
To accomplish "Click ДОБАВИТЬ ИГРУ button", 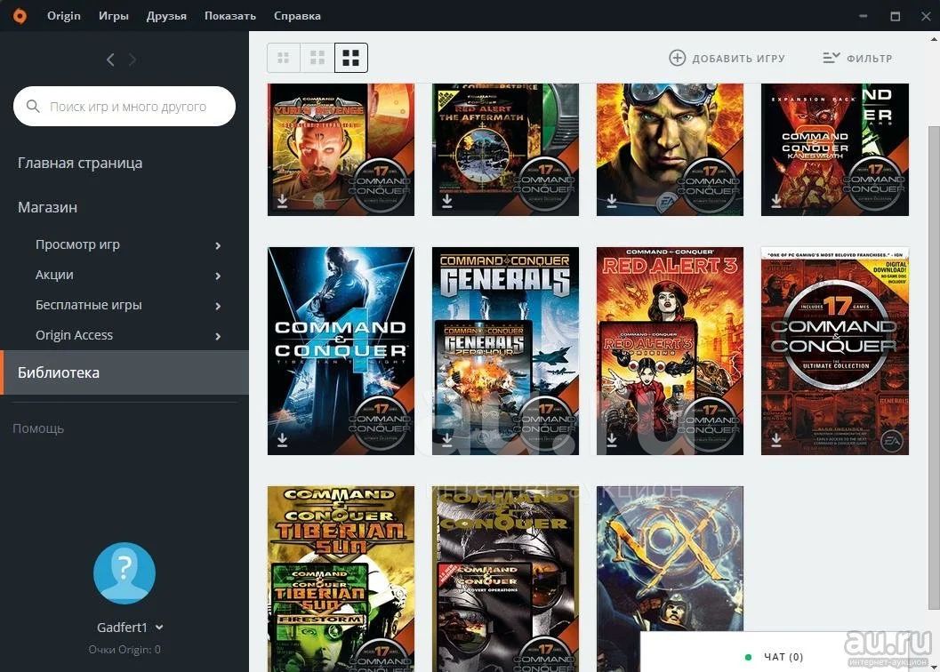I will pos(727,58).
